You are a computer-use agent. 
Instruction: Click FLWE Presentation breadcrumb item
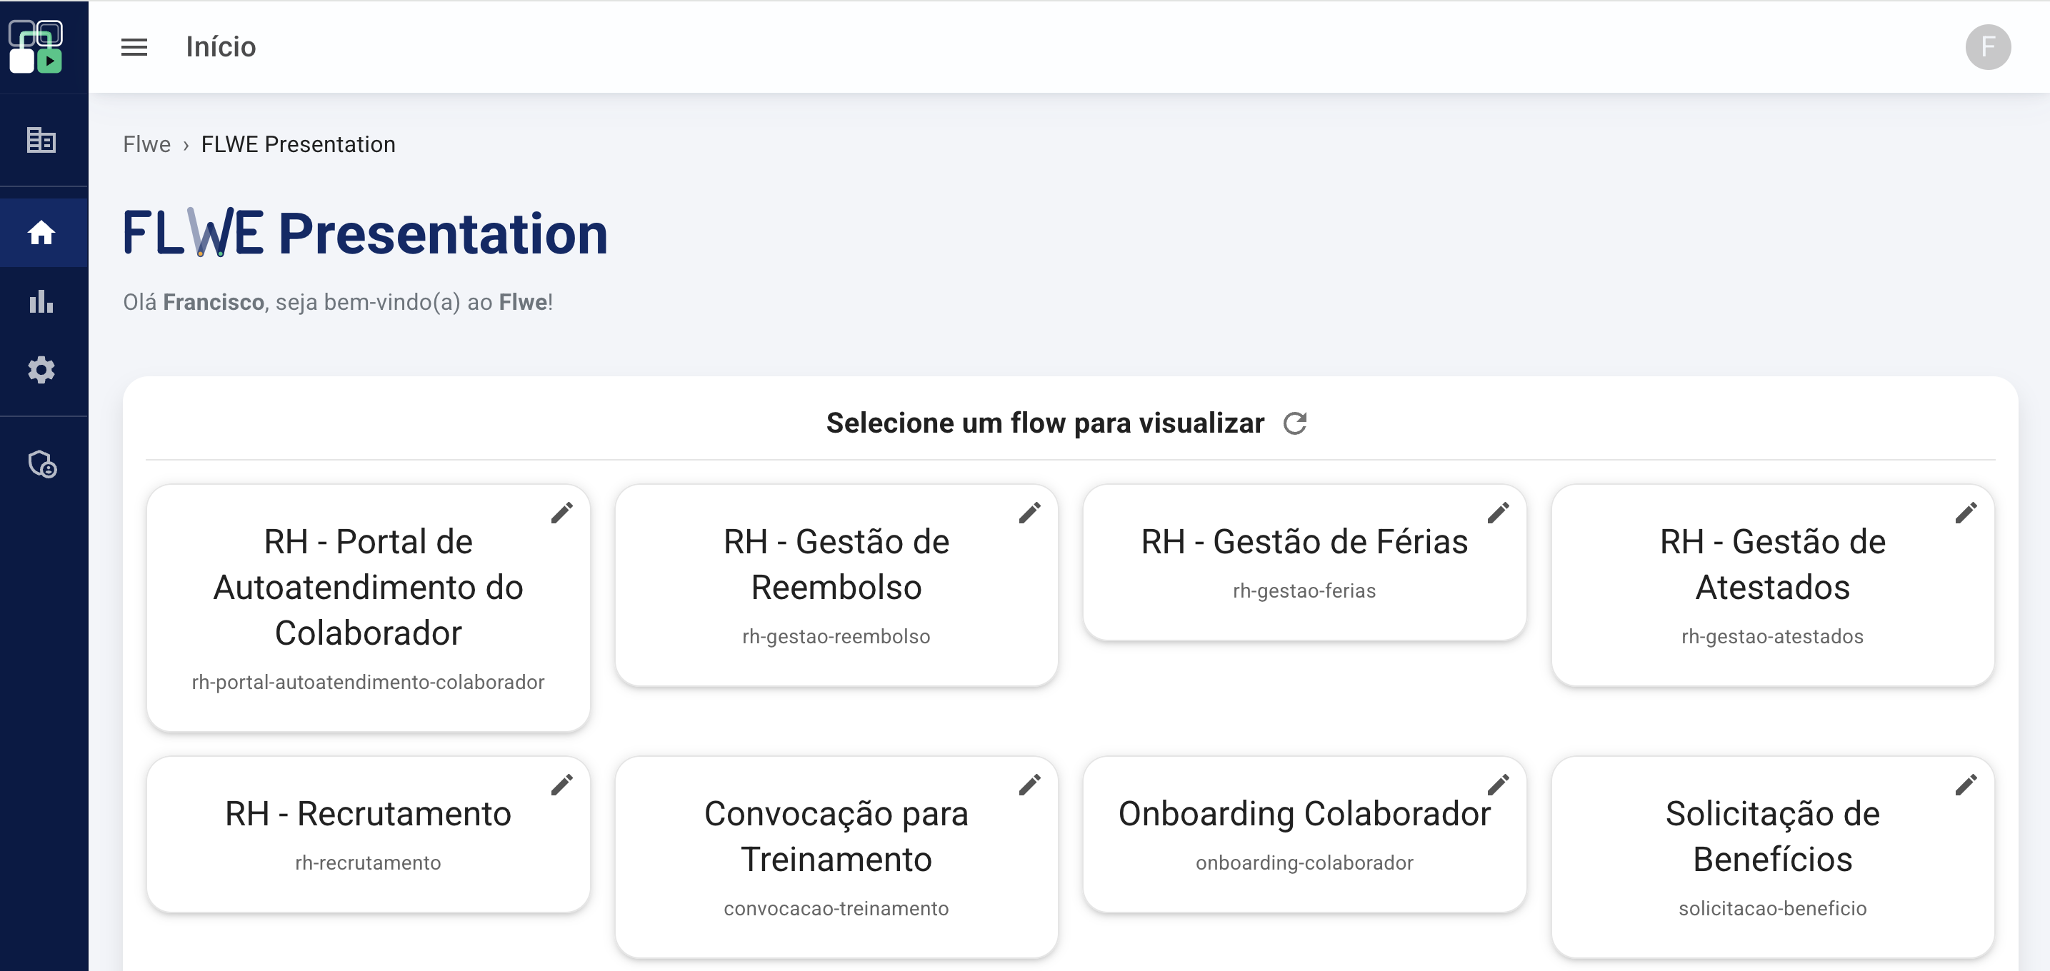point(298,144)
